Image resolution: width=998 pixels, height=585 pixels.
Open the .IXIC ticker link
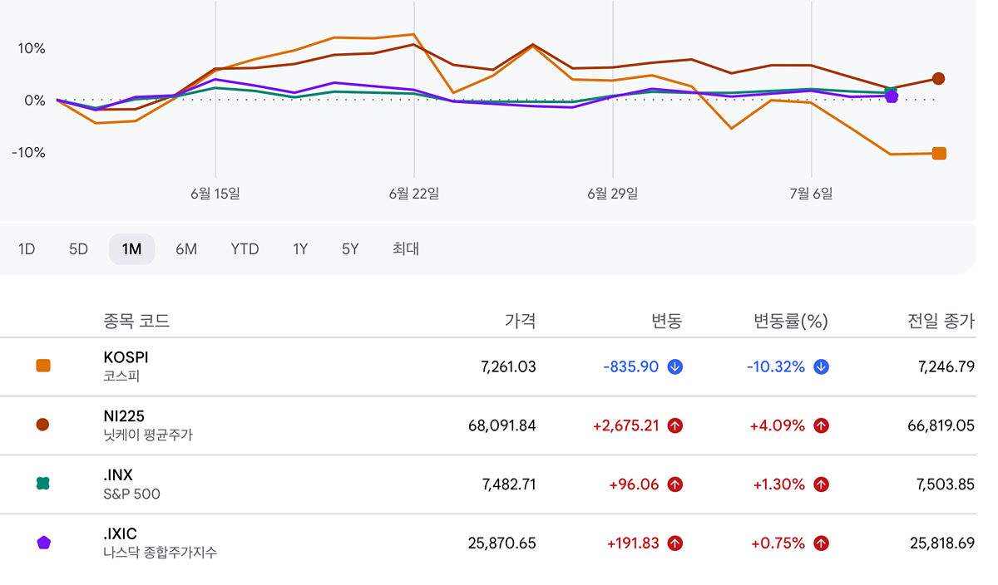click(x=120, y=534)
